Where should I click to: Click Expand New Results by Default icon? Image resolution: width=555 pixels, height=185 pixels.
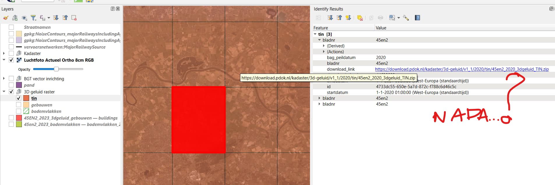348,18
